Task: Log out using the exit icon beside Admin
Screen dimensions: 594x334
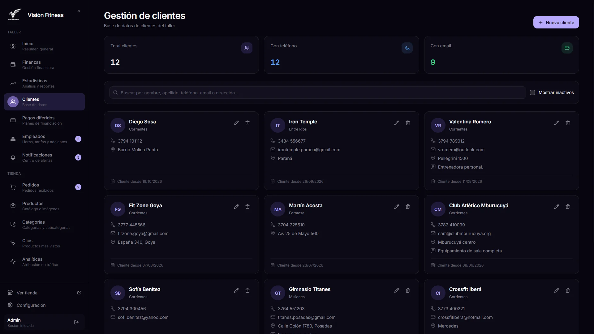Action: click(x=76, y=322)
